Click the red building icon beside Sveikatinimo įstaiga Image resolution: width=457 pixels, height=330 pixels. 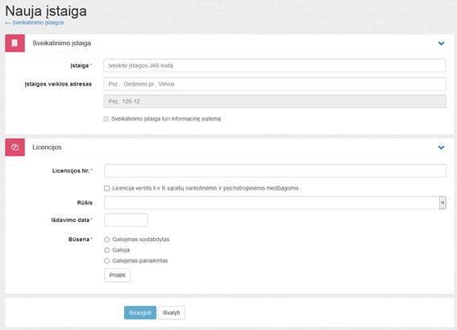point(15,44)
